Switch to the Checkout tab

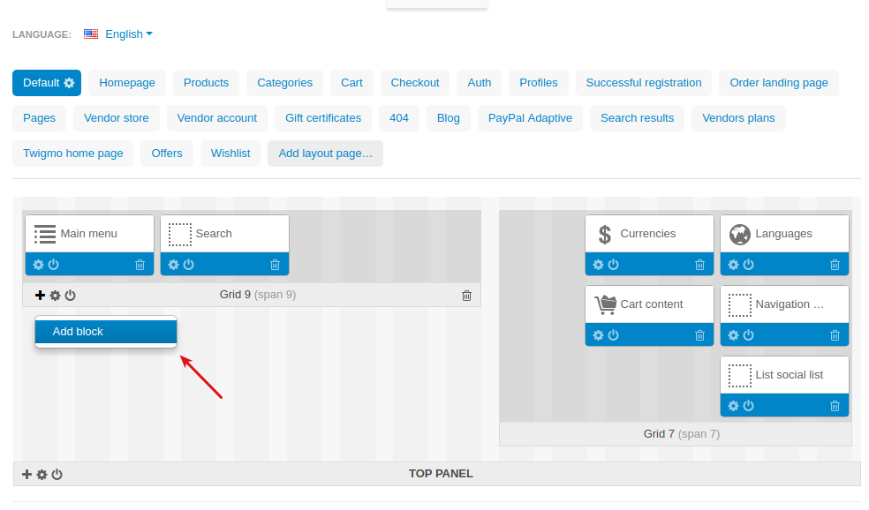tap(415, 83)
